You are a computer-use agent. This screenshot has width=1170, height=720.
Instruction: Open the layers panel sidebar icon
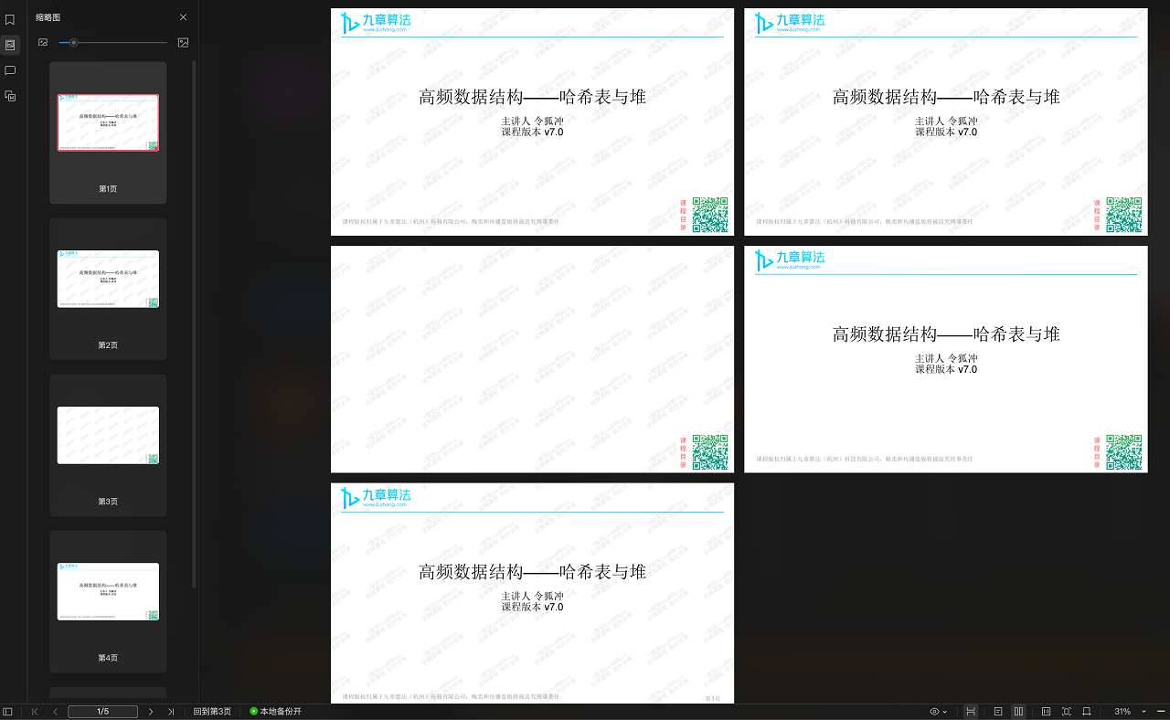click(10, 96)
